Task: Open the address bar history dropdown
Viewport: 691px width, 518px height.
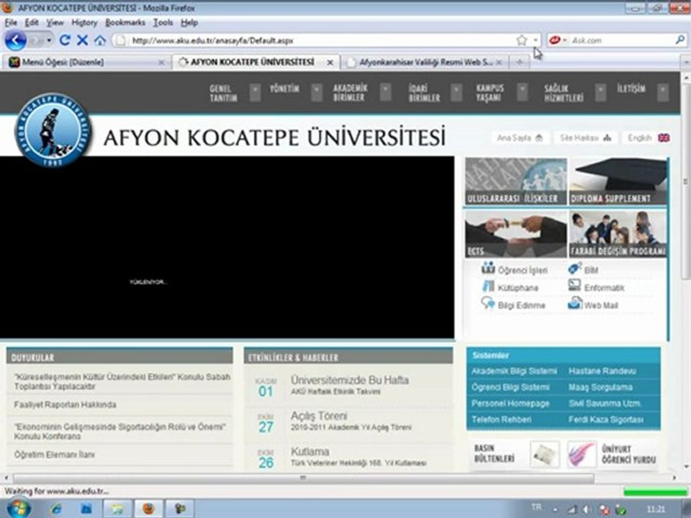Action: point(536,41)
